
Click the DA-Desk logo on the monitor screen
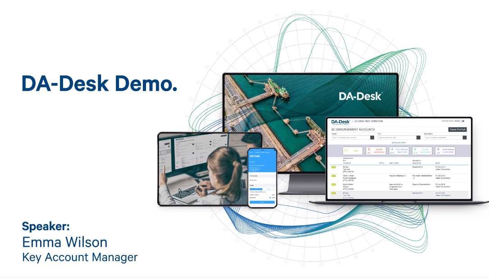[x=361, y=96]
